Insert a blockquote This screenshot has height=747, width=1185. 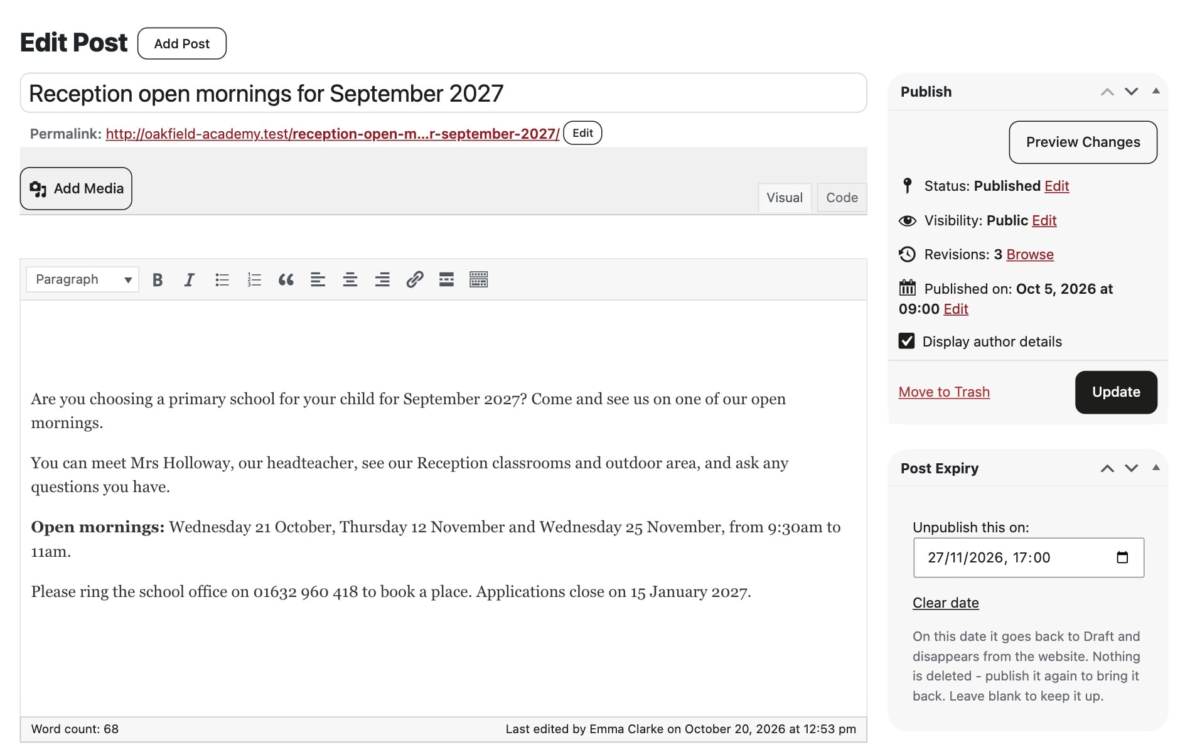(286, 280)
